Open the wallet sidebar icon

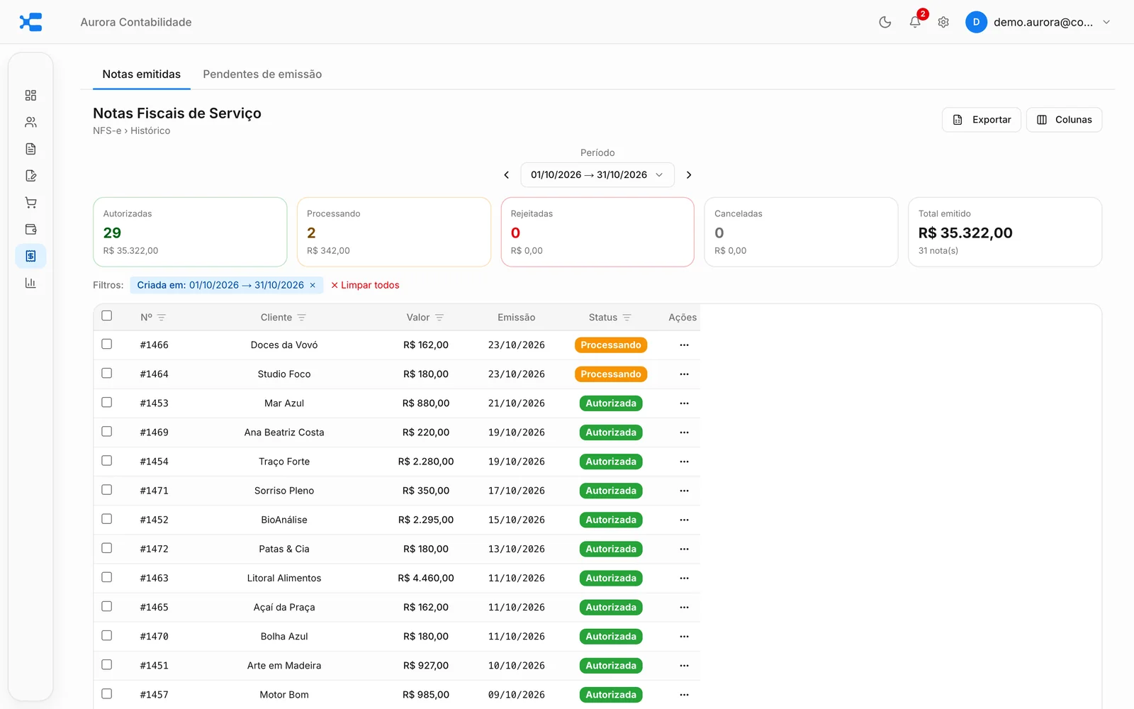pyautogui.click(x=30, y=229)
